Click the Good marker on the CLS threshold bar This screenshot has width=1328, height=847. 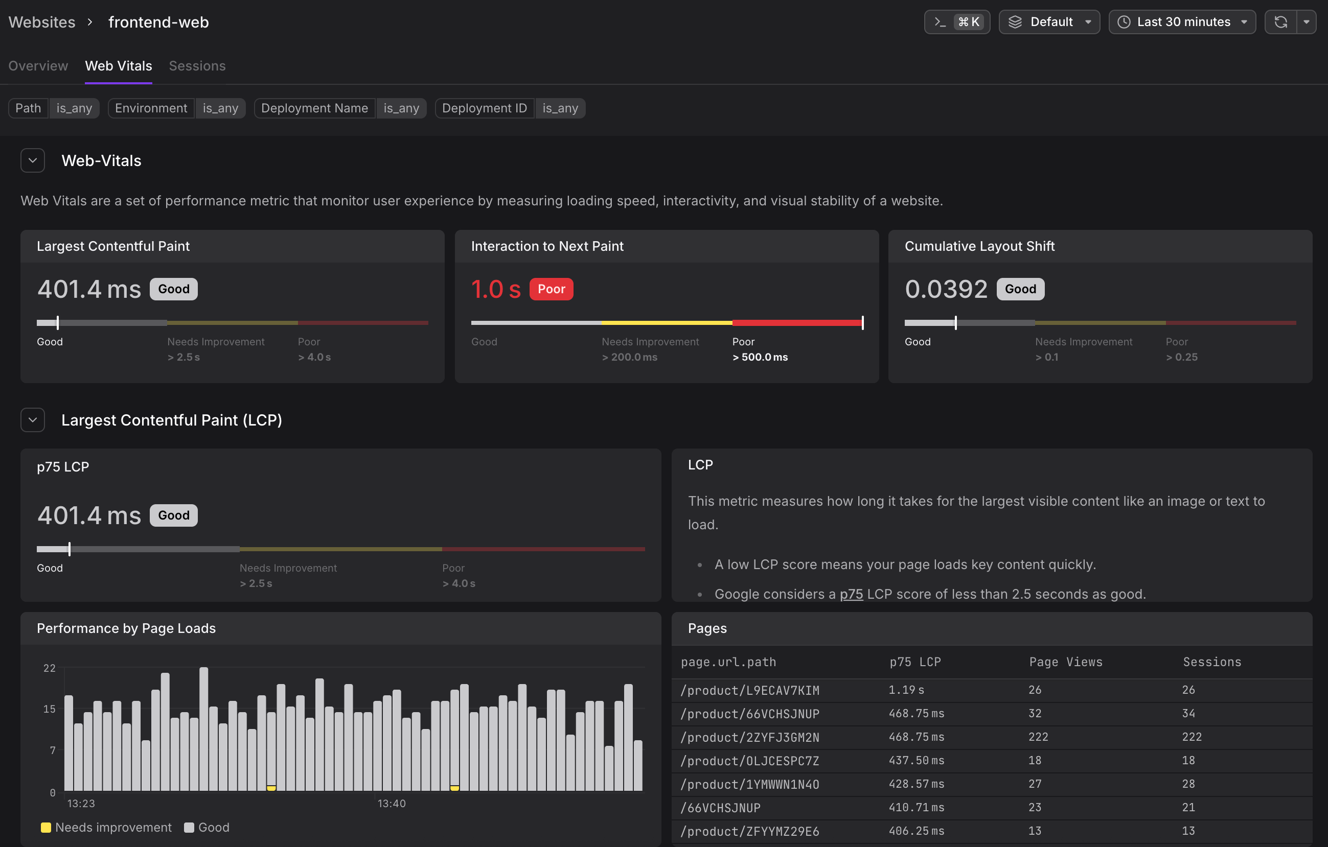coord(955,323)
